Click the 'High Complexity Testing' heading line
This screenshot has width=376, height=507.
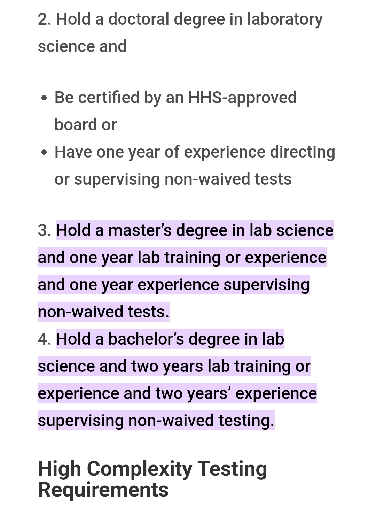(152, 469)
